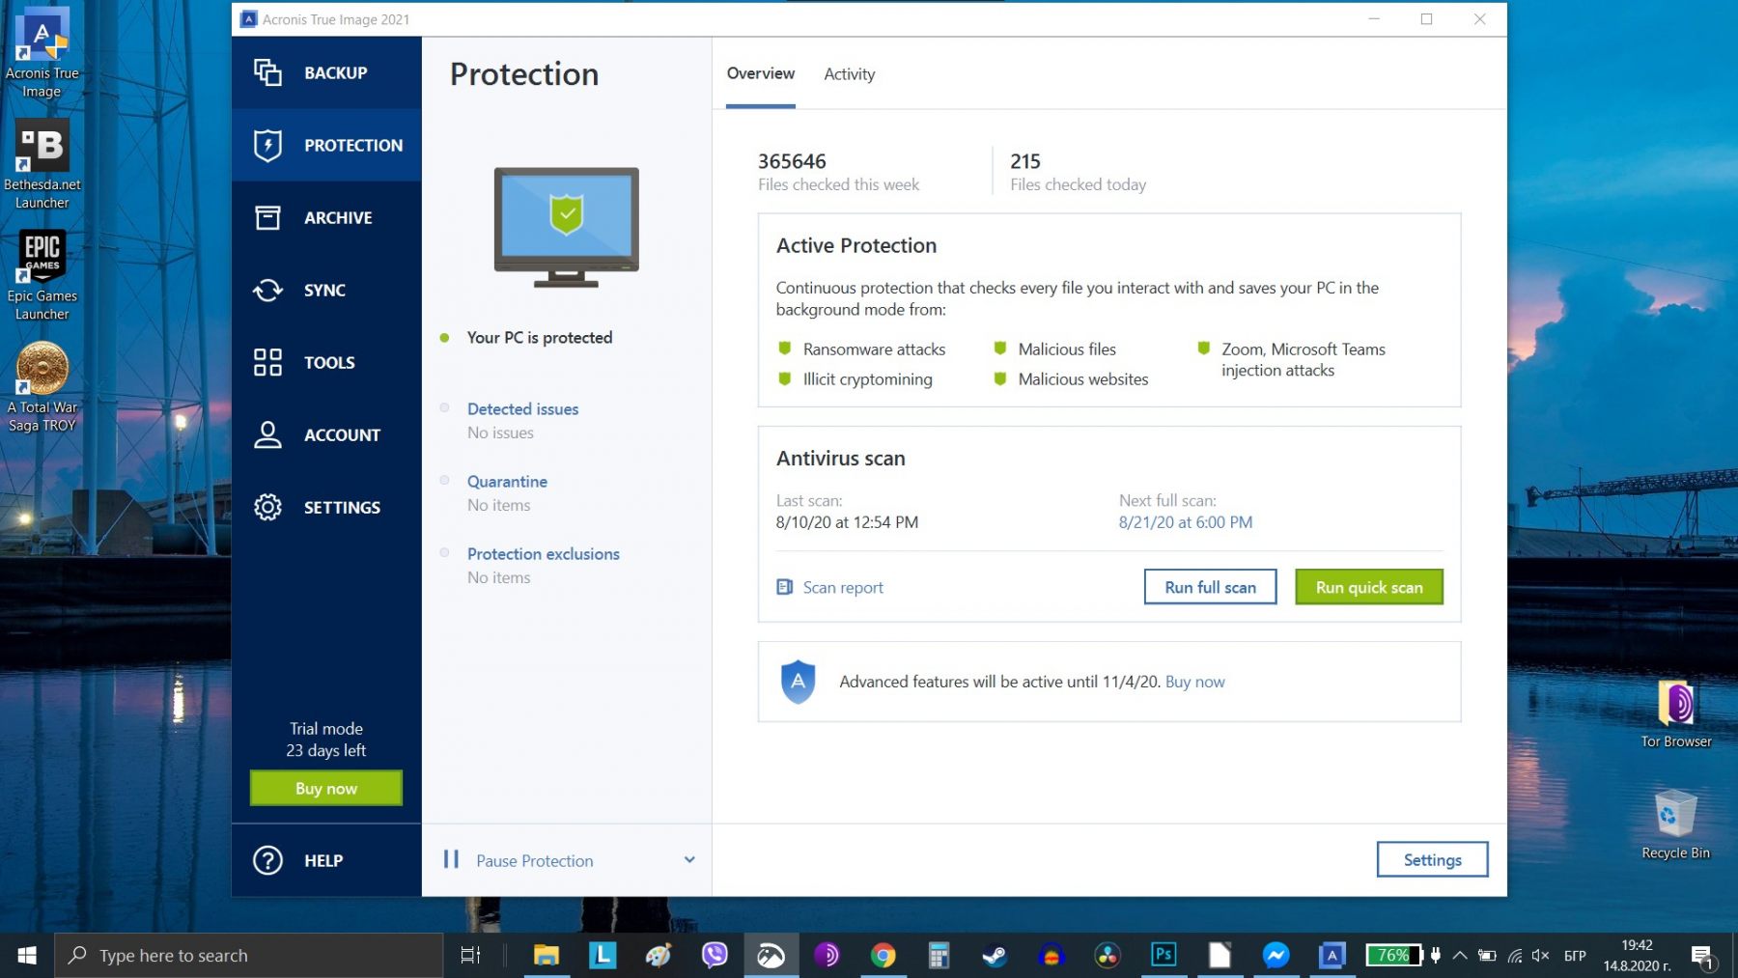Click the next full scan date link
This screenshot has width=1738, height=978.
[1186, 522]
